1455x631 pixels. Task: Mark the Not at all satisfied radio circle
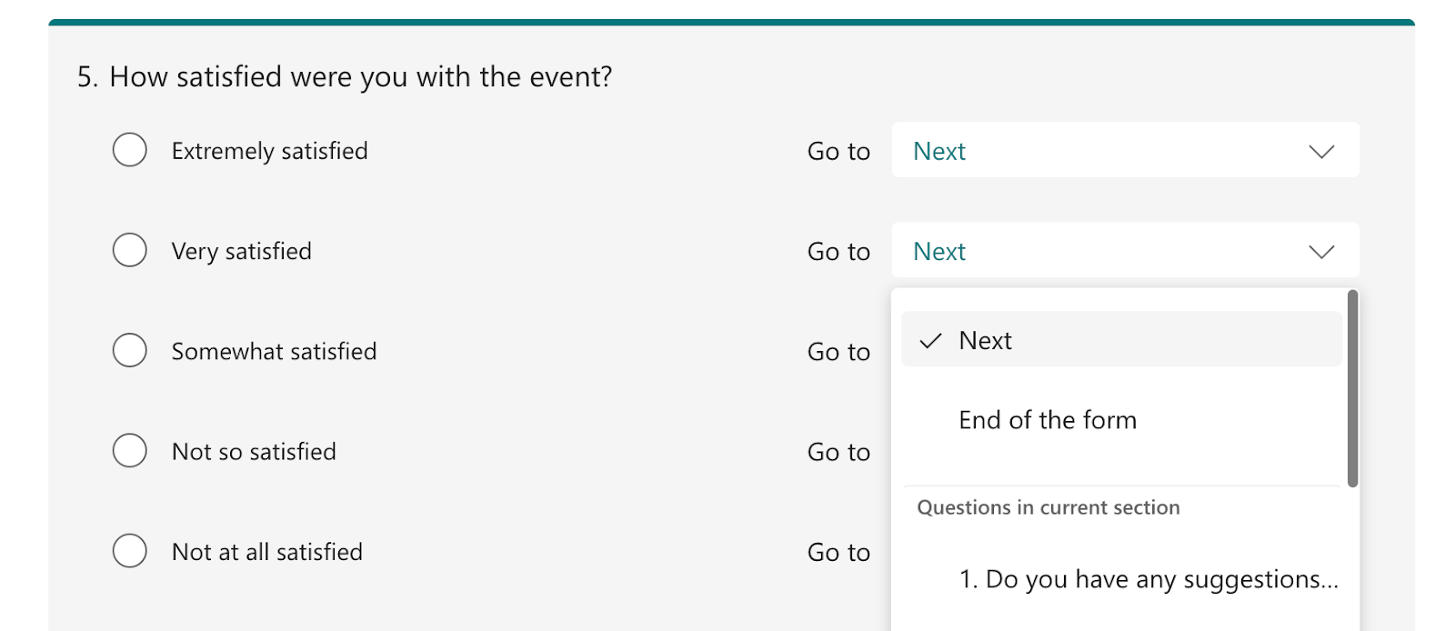129,550
